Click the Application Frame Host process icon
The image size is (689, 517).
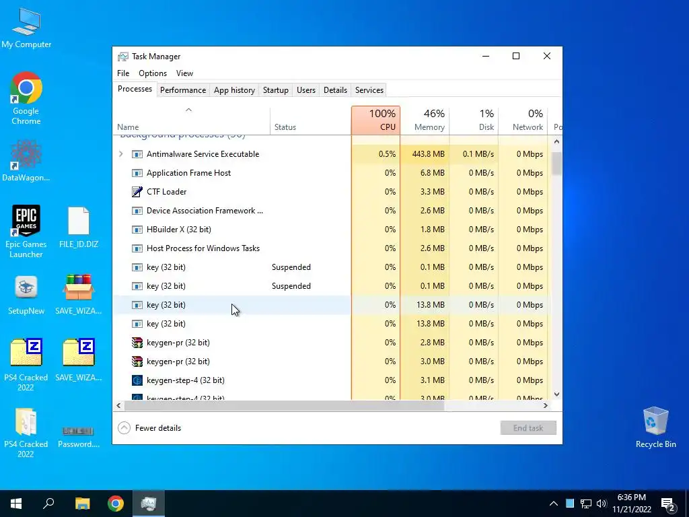(x=137, y=173)
